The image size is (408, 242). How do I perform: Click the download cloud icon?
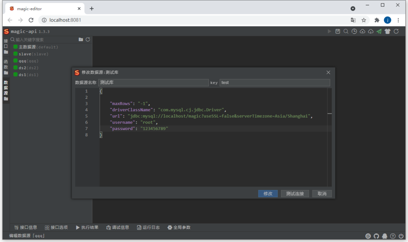coord(371,31)
